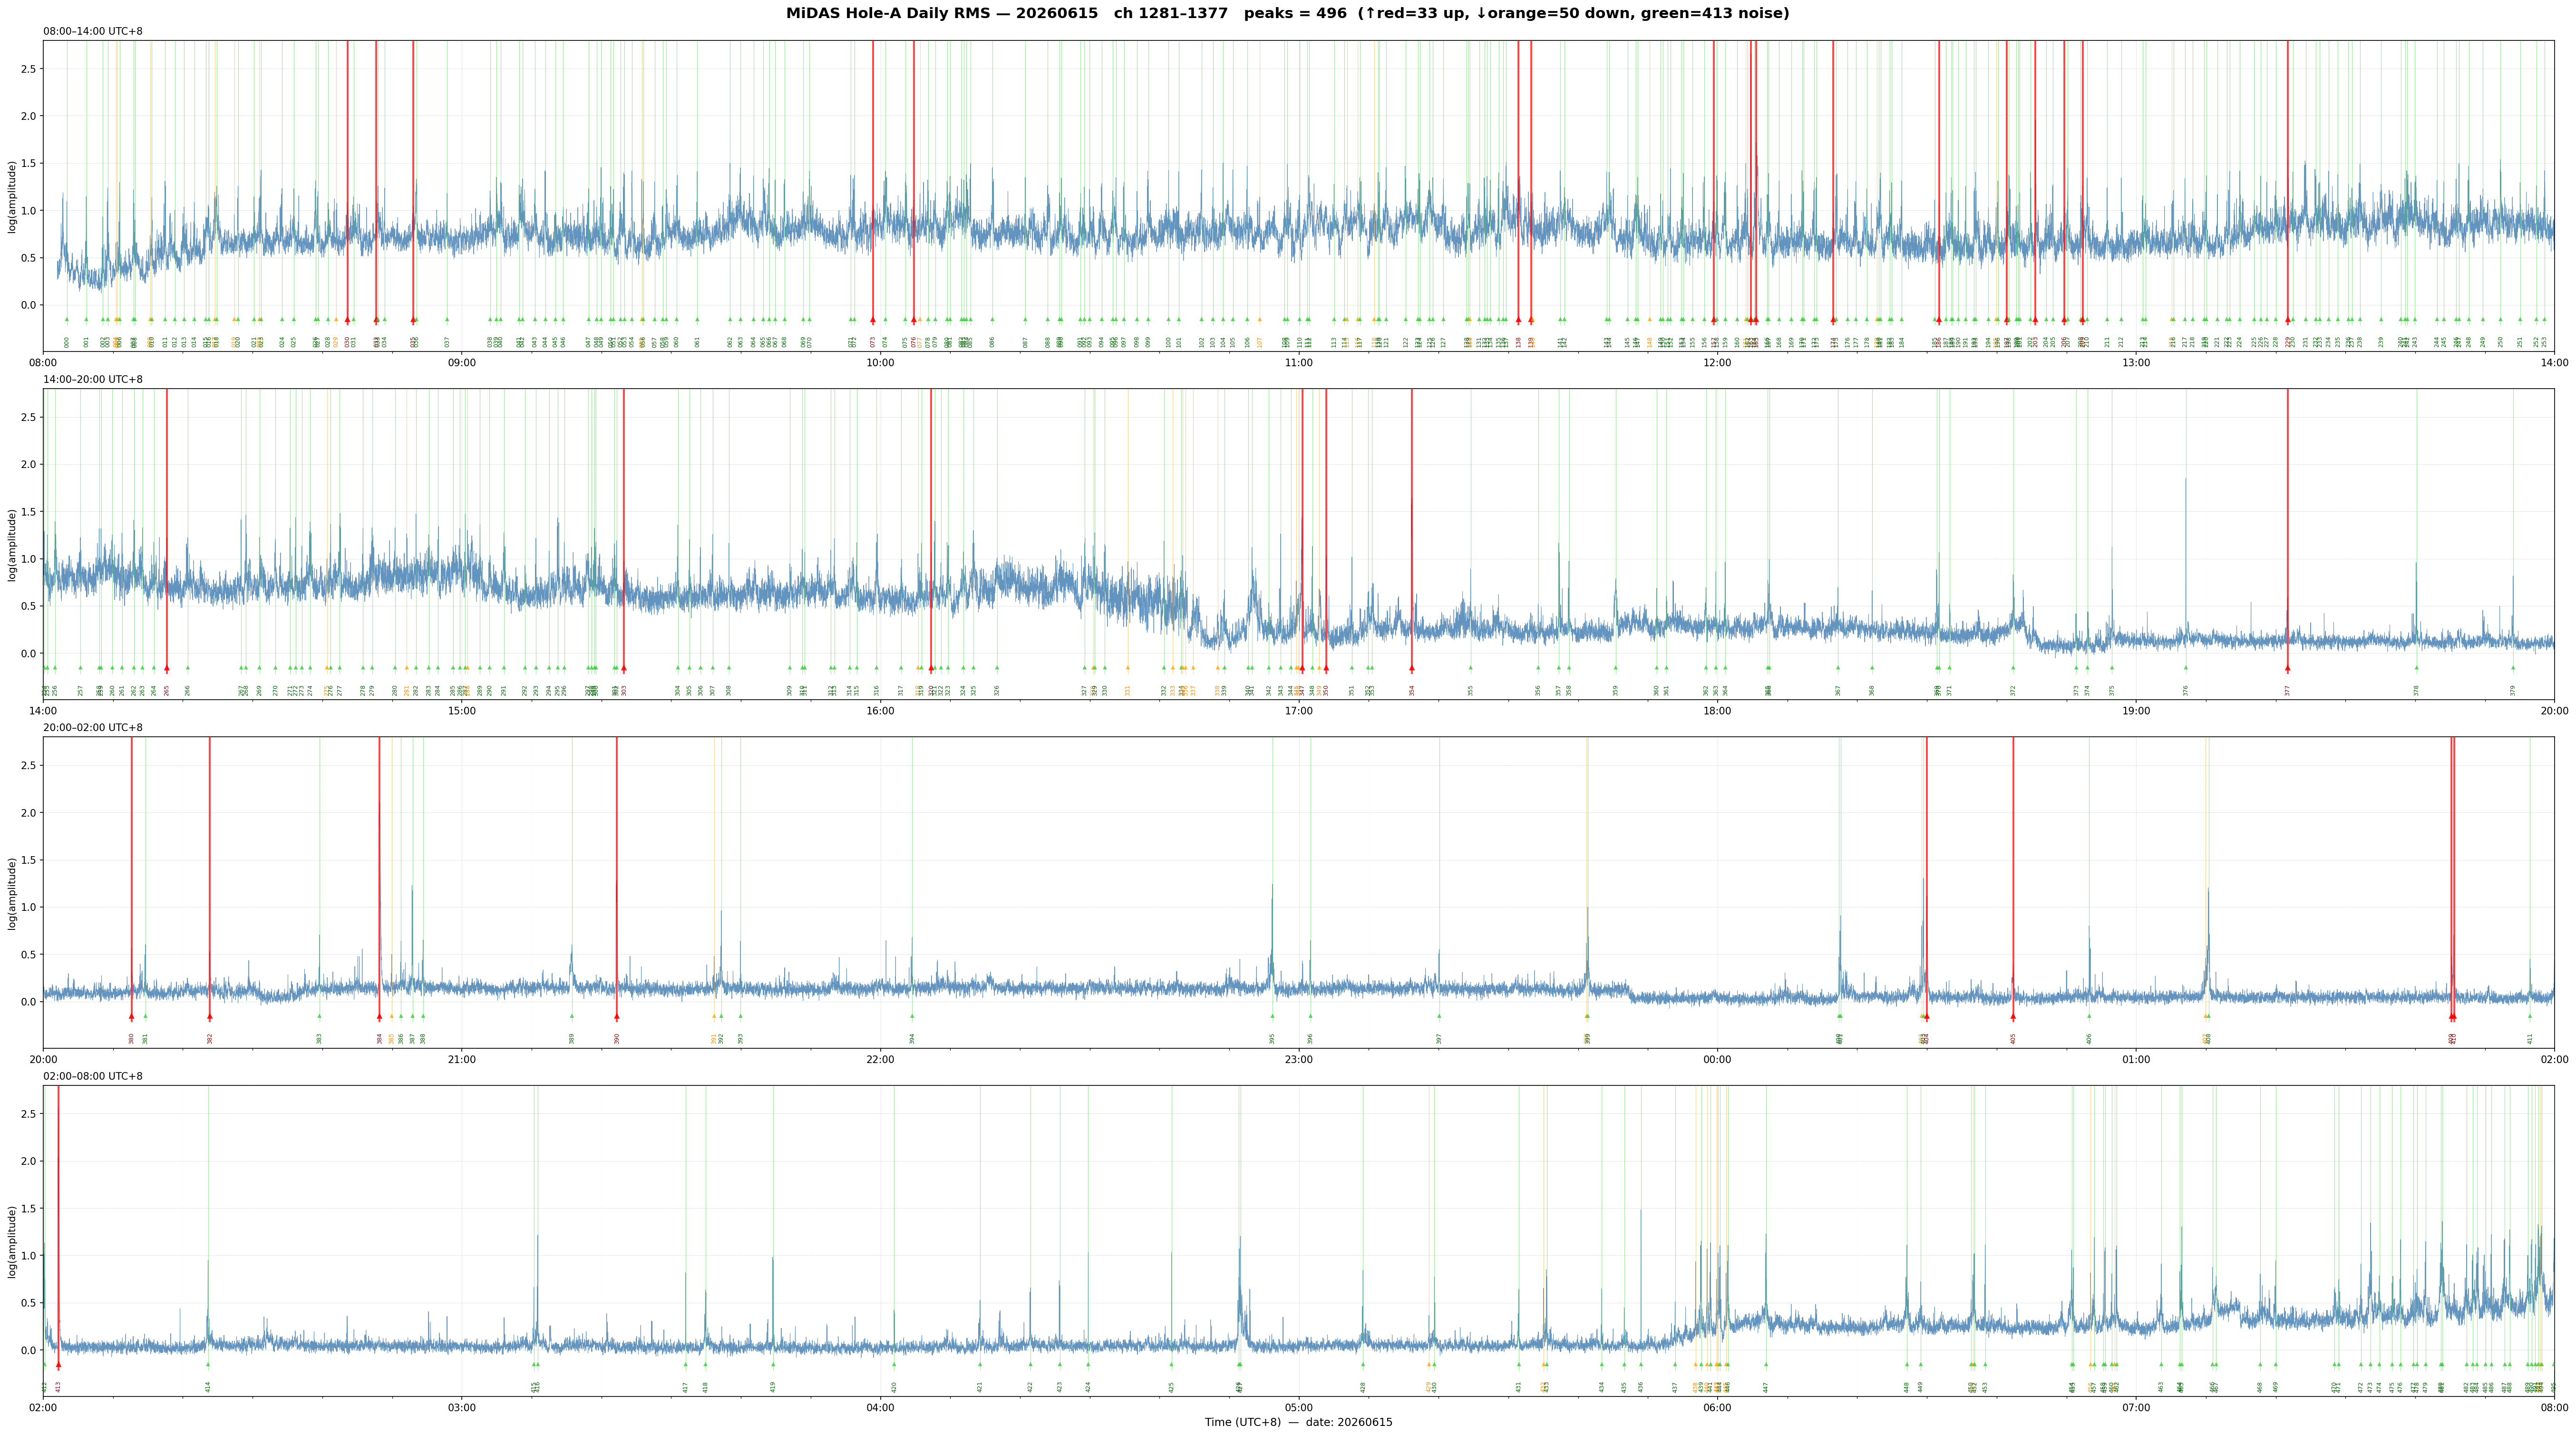The height and width of the screenshot is (1435, 2576).
Task: Click the green triangle marker above peak 425
Action: 1172,1364
